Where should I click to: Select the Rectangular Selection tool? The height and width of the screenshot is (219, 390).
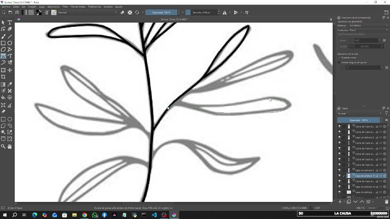[x=3, y=119]
